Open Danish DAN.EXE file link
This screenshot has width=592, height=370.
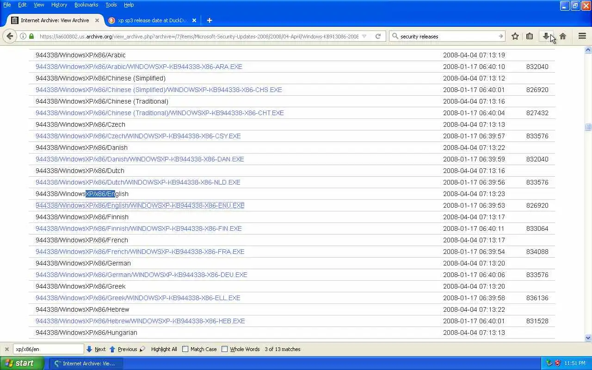[x=140, y=159]
